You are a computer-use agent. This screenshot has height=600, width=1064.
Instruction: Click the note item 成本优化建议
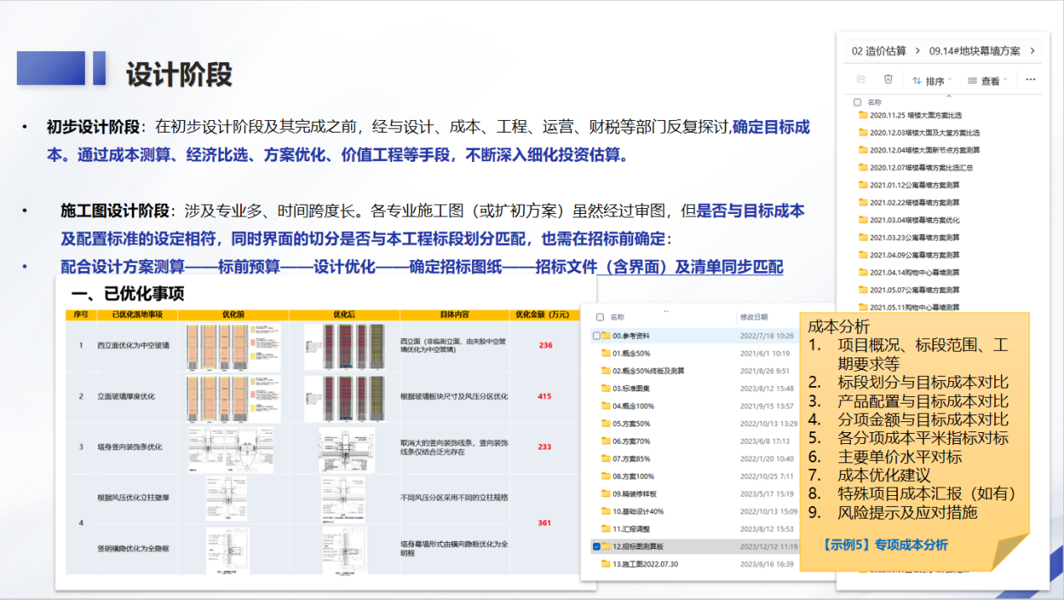click(884, 475)
